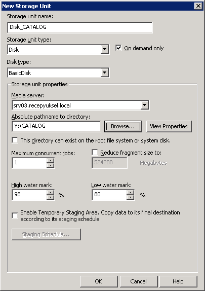The height and width of the screenshot is (291, 205).
Task: Raise High water mark using up arrow
Action: click(50, 193)
